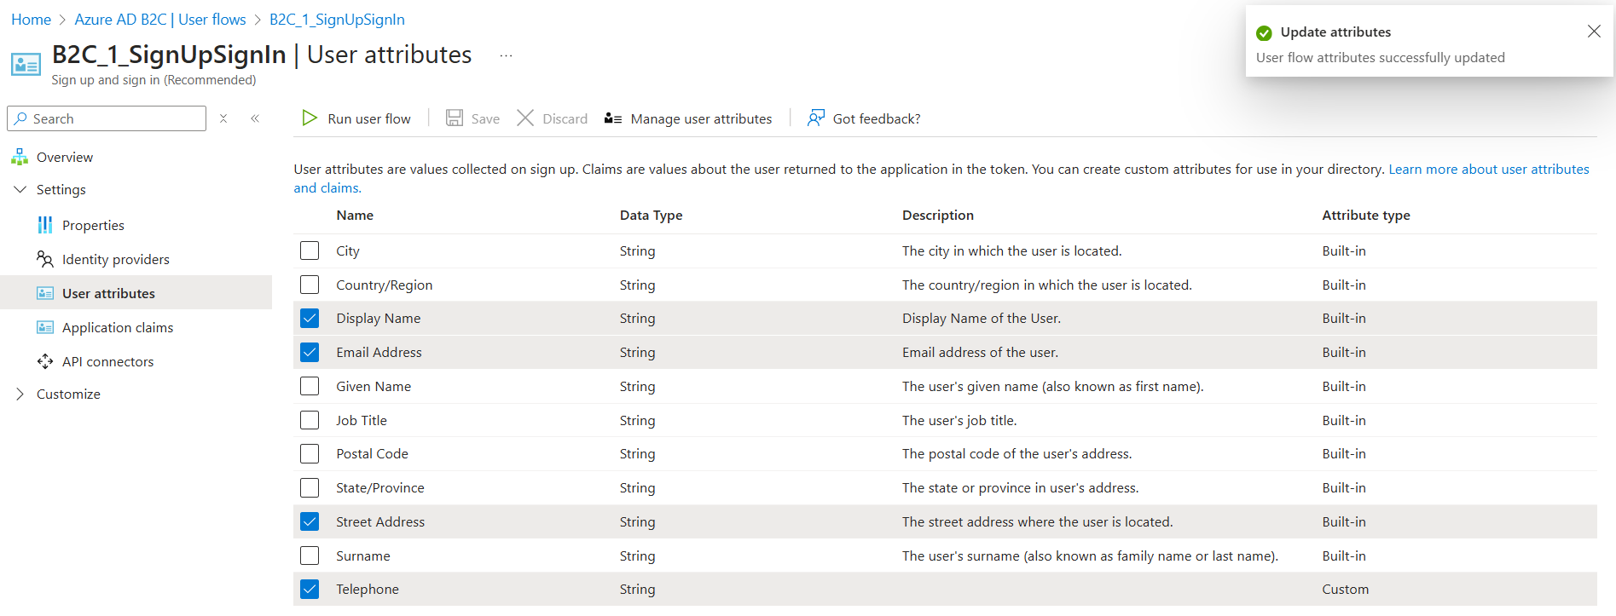The width and height of the screenshot is (1616, 616).
Task: Collapse the Settings section
Action: 20,189
